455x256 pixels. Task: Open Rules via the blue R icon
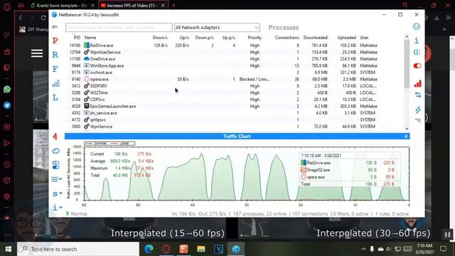(55, 55)
